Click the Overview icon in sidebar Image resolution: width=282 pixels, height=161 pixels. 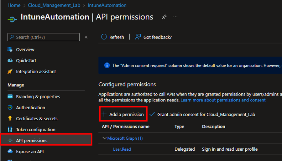10,50
